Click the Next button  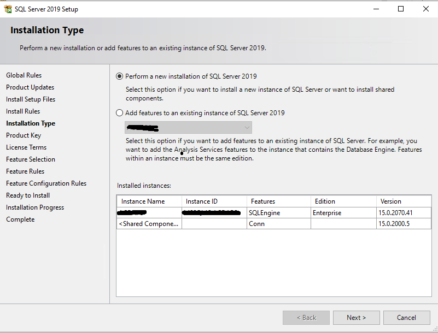[x=356, y=318]
